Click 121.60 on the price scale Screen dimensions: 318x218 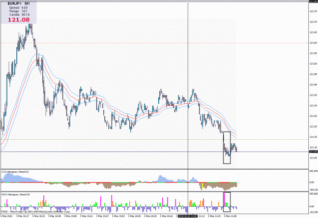[x=313, y=43]
